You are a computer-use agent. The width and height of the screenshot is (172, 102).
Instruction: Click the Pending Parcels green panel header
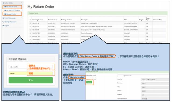pos(97,13)
